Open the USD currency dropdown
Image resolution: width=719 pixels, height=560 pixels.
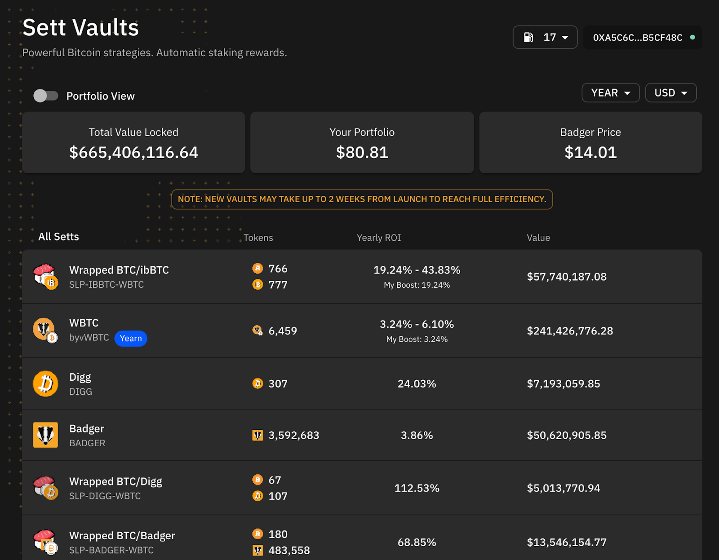[x=671, y=93]
